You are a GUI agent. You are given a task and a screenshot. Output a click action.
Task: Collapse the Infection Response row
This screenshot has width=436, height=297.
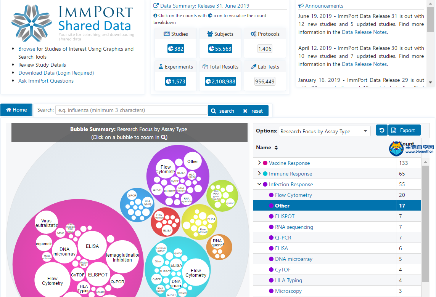click(259, 184)
